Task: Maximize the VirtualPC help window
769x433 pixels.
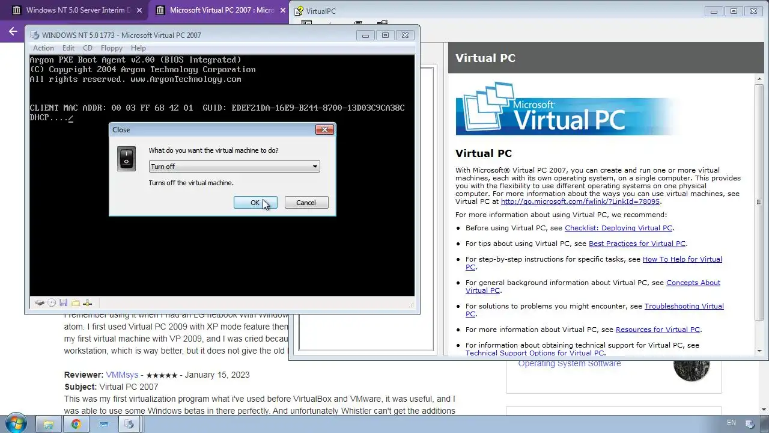Action: pyautogui.click(x=734, y=11)
